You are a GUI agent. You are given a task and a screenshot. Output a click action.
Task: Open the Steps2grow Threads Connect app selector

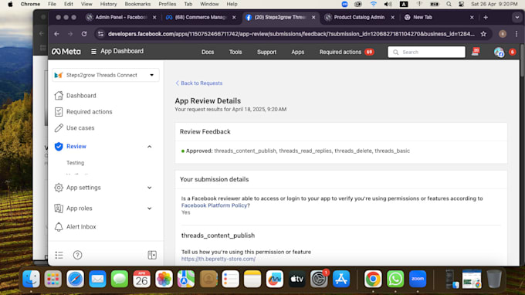106,75
